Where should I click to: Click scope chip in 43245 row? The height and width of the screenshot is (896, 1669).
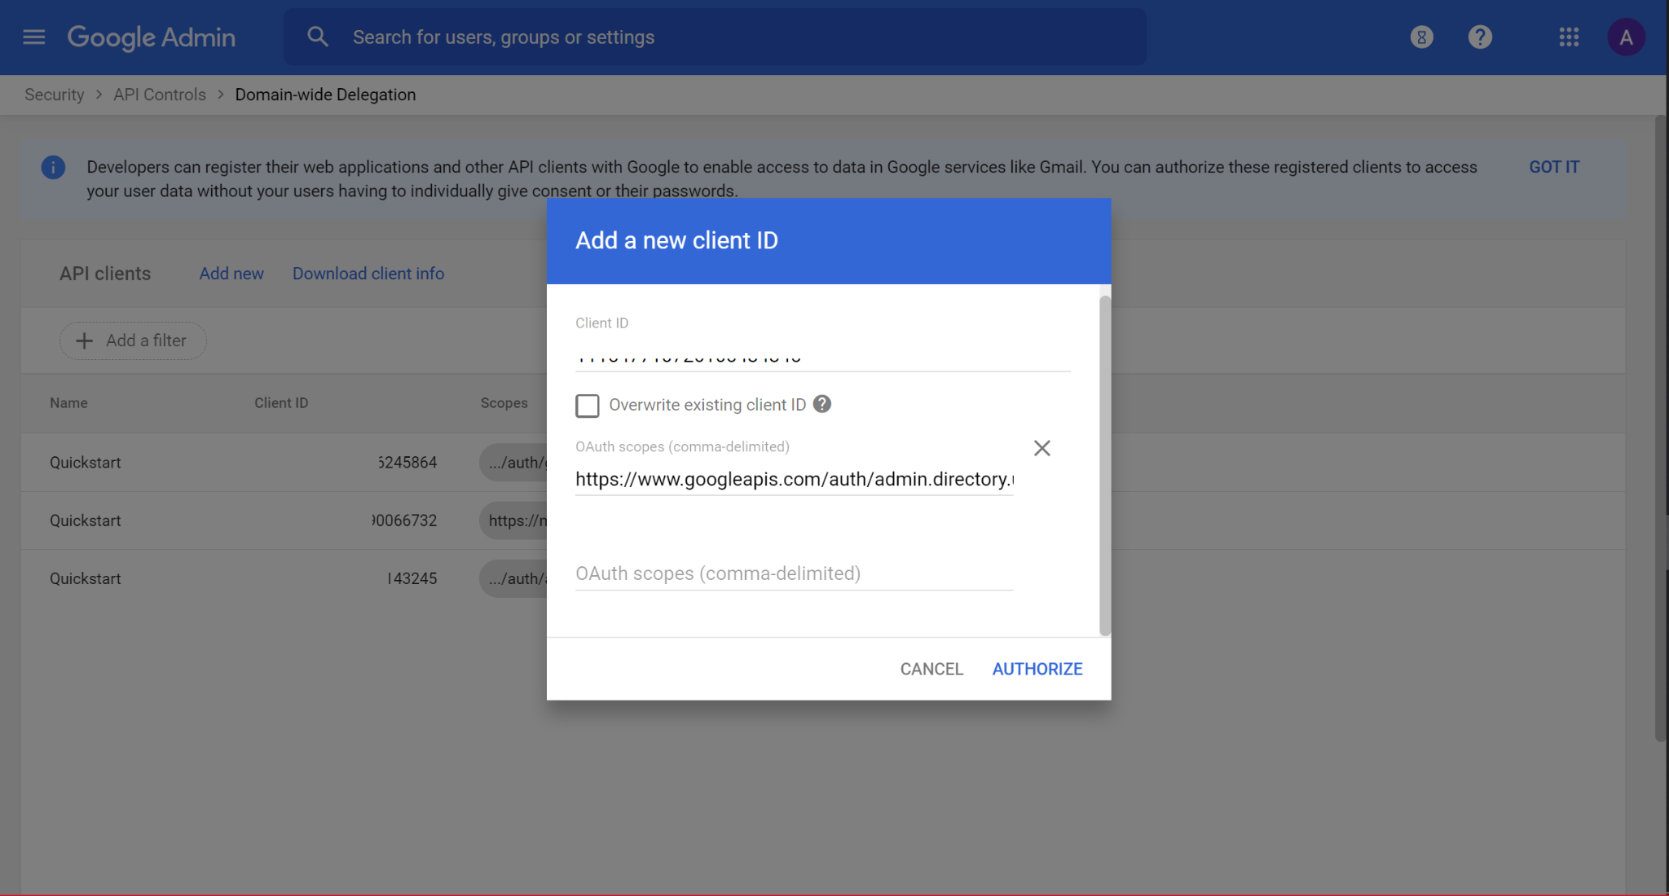[513, 578]
